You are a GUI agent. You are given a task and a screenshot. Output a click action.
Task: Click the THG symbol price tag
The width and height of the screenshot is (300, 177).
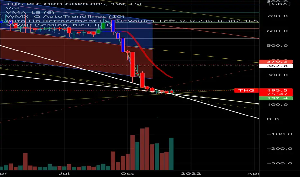pos(247,90)
